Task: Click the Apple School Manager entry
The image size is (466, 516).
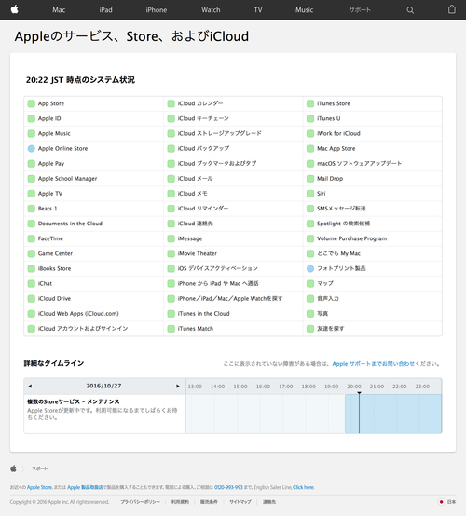Action: [67, 179]
